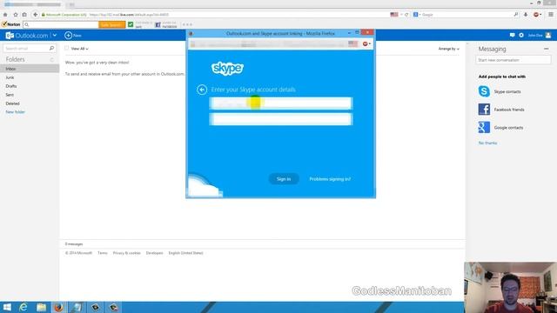Click the Folders refresh icon
557x313 pixels.
(x=52, y=60)
